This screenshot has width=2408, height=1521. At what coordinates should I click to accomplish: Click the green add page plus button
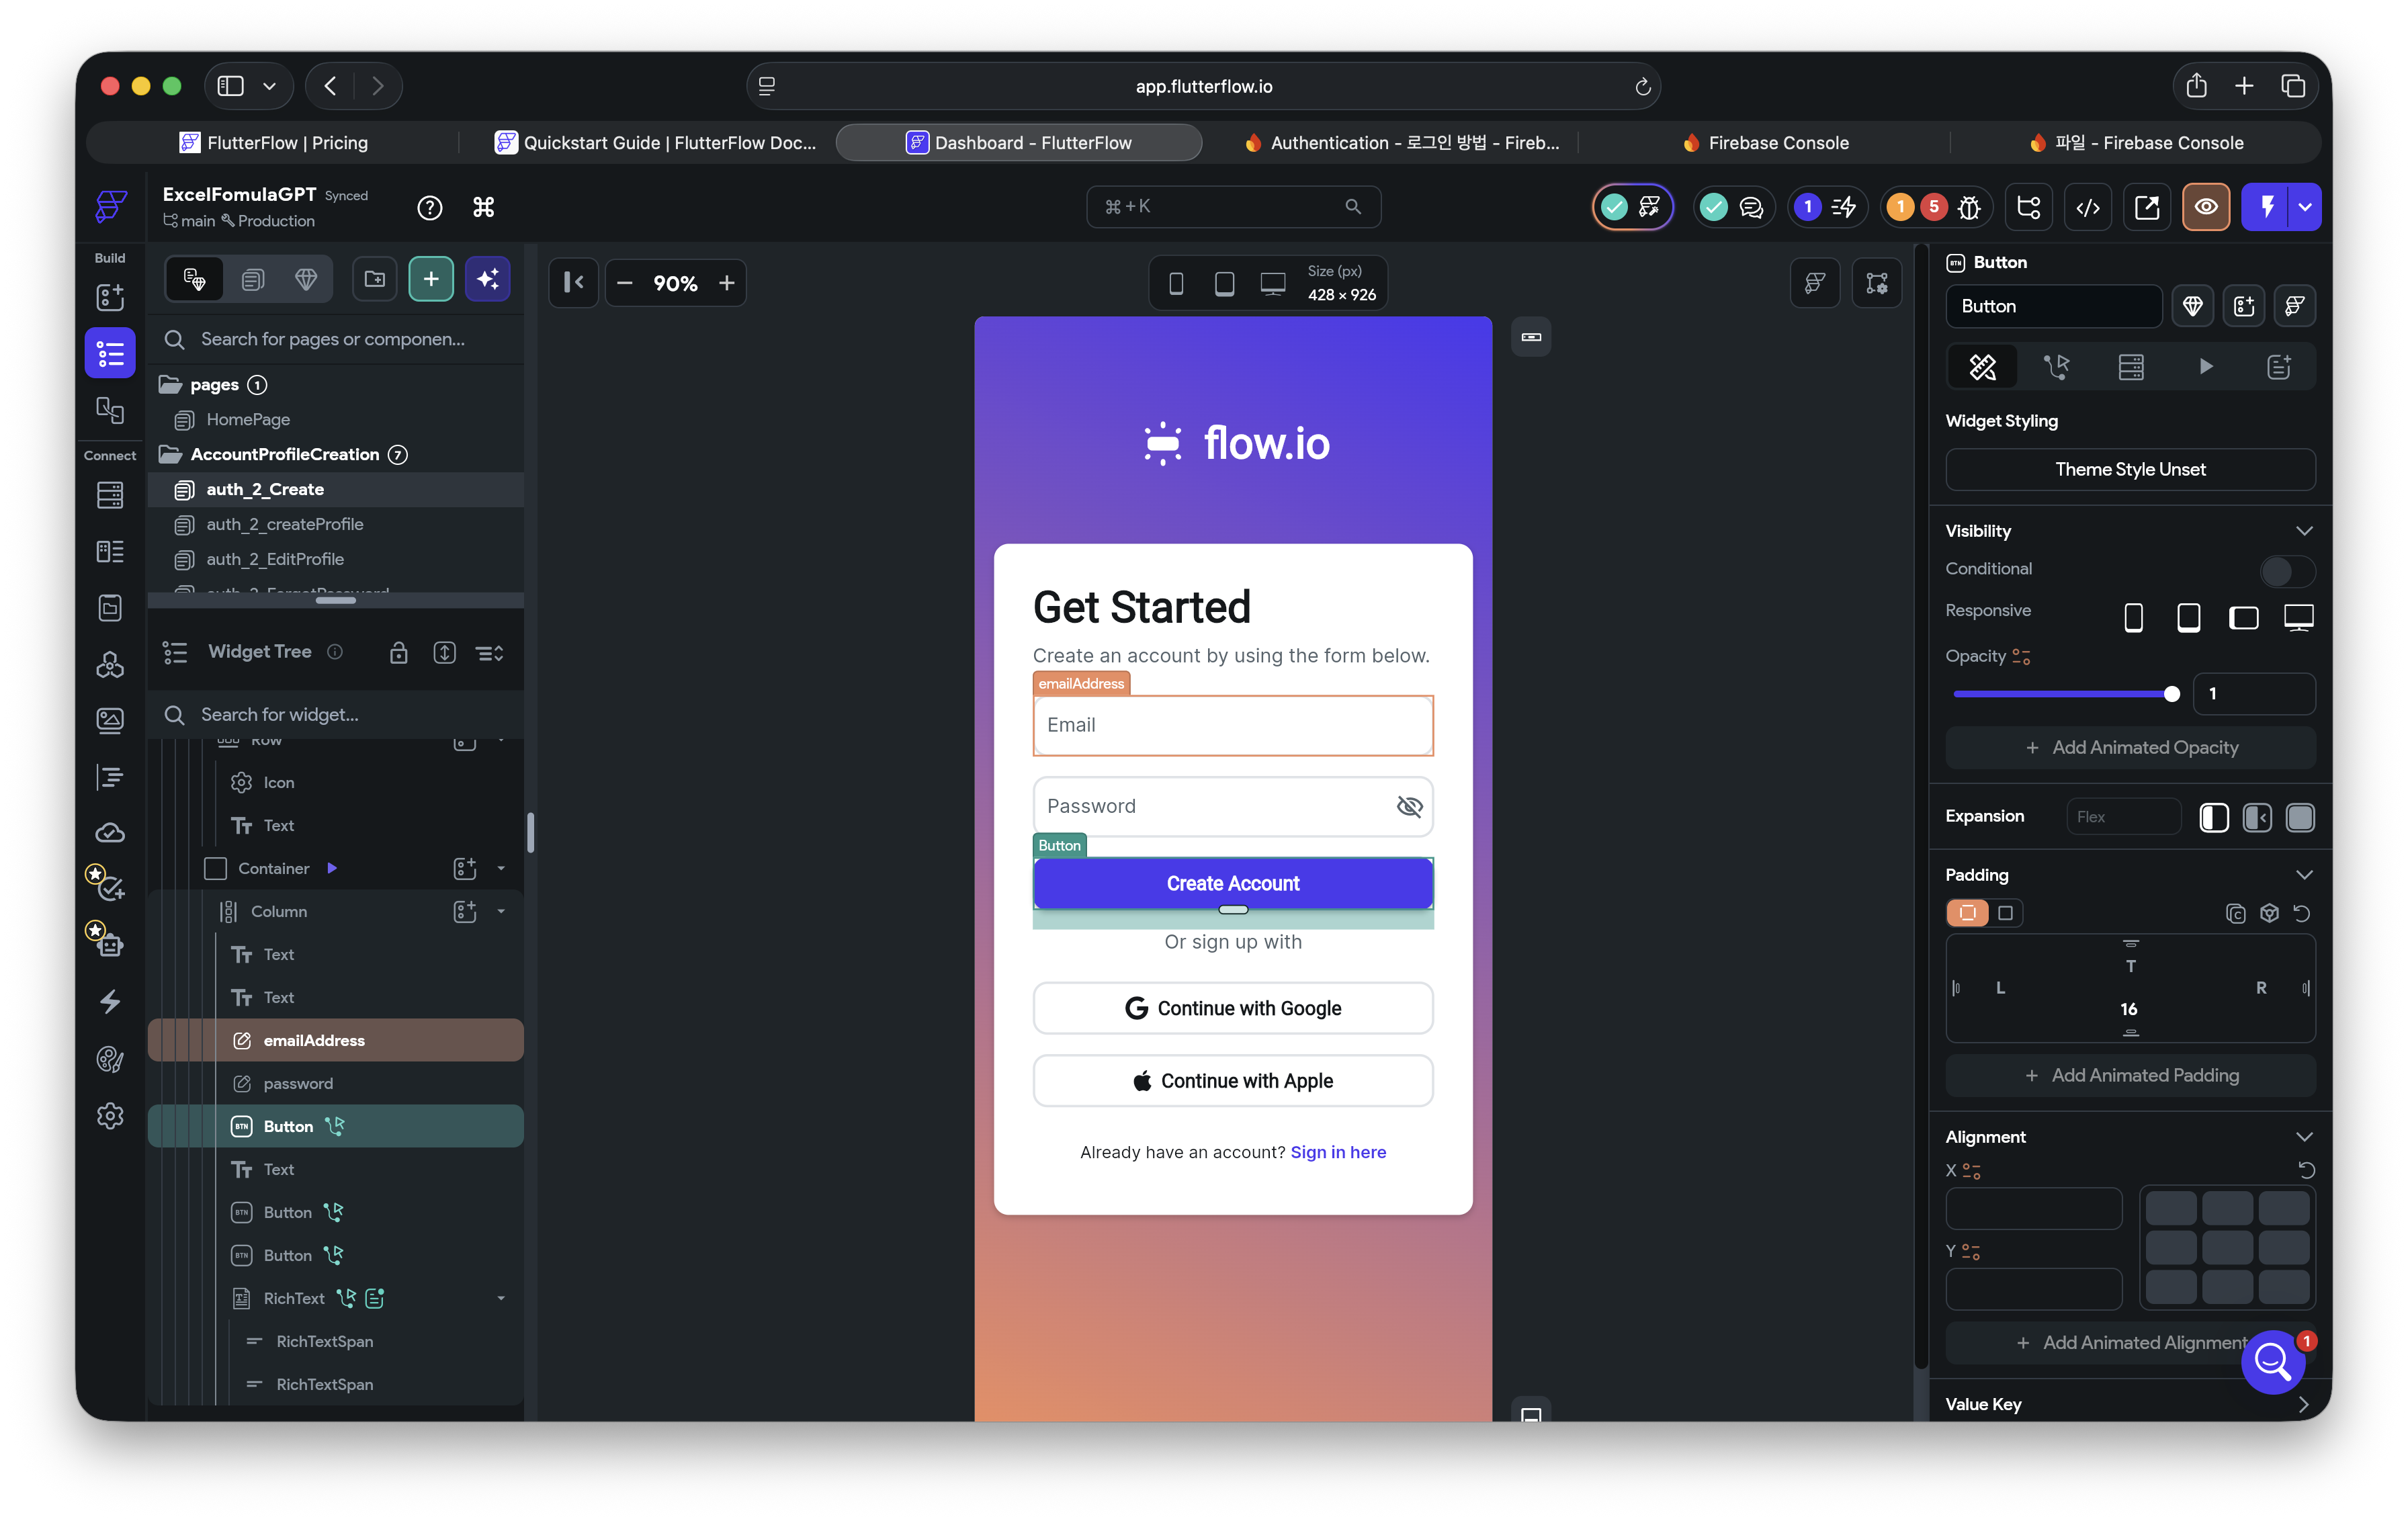pos(431,279)
